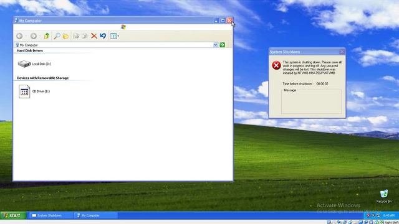The height and width of the screenshot is (224, 399).
Task: Close the My Computer window
Action: [229, 21]
